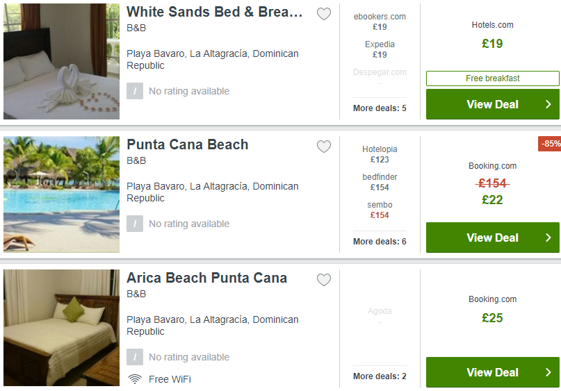Open Arica Beach bedroom photo thumbnail
The height and width of the screenshot is (391, 561).
point(62,328)
